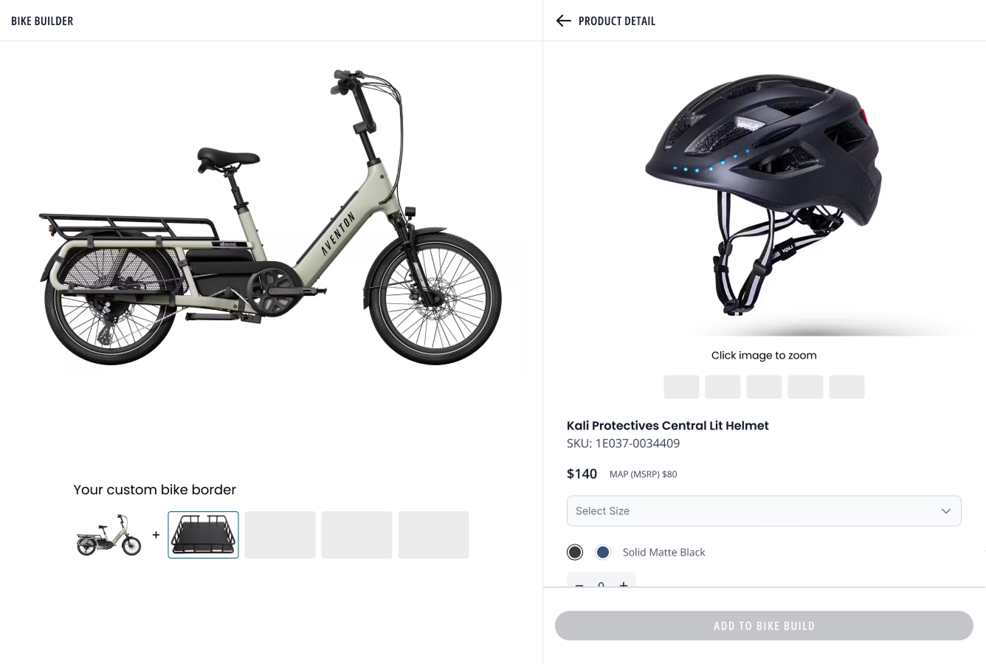Select the first helmet gallery thumbnail
Viewport: 986px width, 664px height.
[x=681, y=387]
